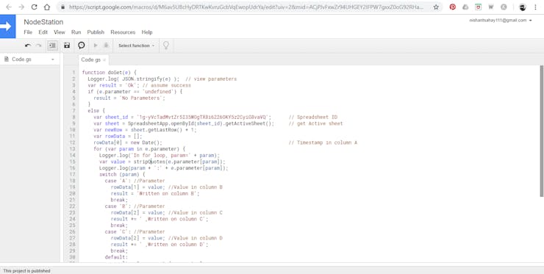Open the Chrome three-dot menu
This screenshot has height=274, width=544.
535,7
